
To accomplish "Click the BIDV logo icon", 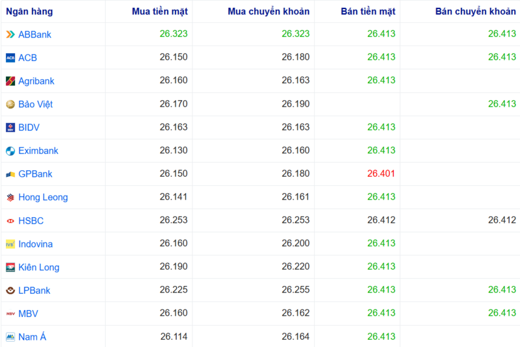I will click(10, 127).
